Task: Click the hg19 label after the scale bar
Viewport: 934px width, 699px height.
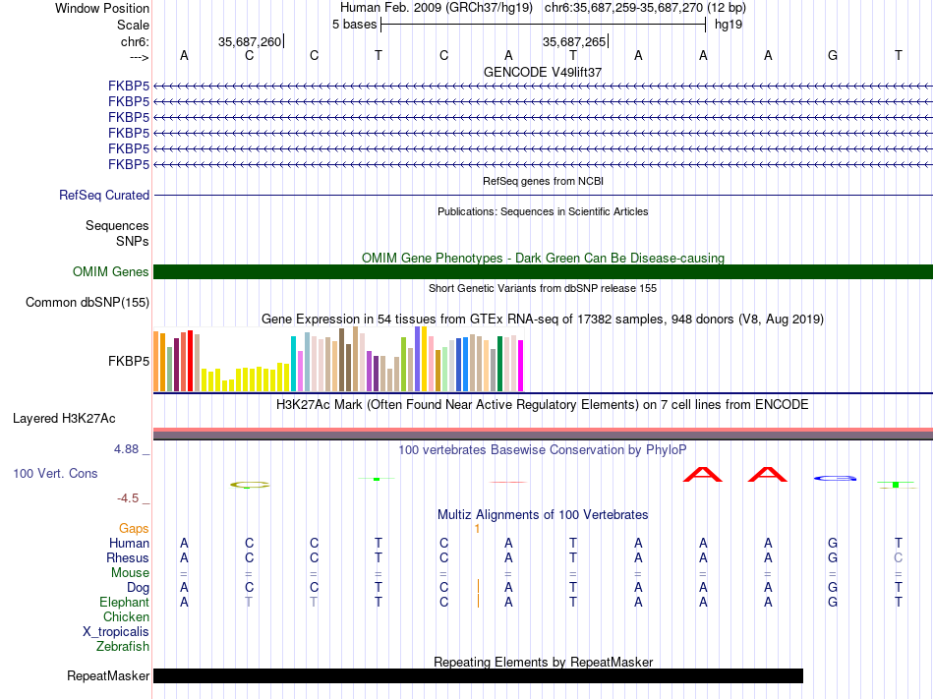Action: pyautogui.click(x=729, y=25)
